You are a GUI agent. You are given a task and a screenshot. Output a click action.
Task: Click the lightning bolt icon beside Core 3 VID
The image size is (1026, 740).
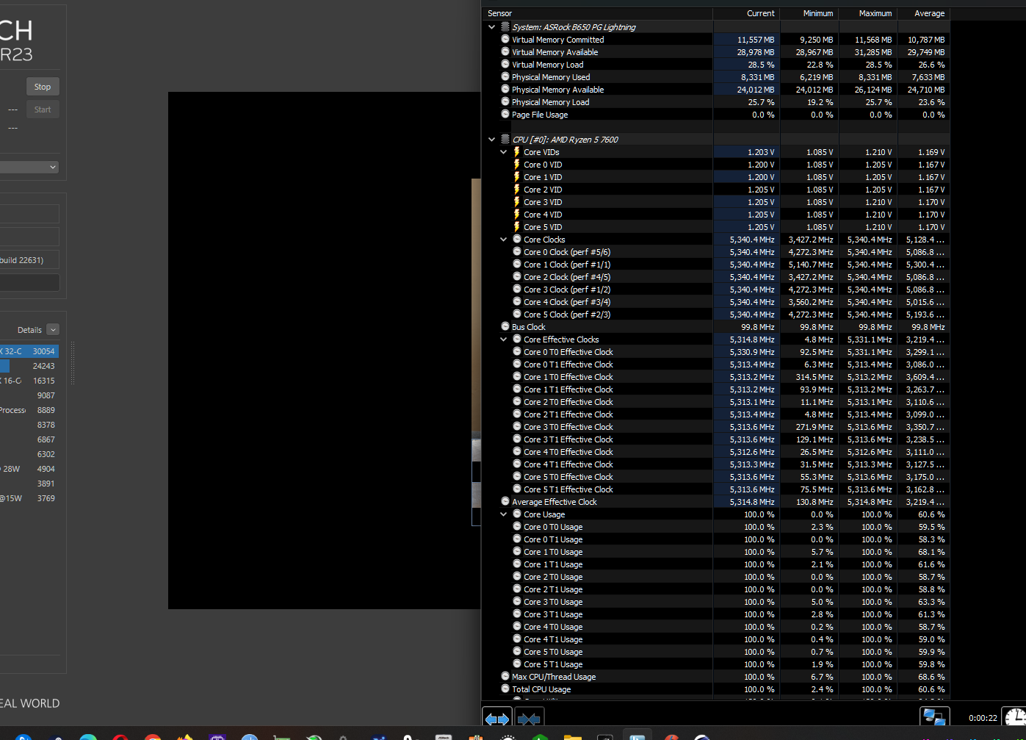point(517,202)
